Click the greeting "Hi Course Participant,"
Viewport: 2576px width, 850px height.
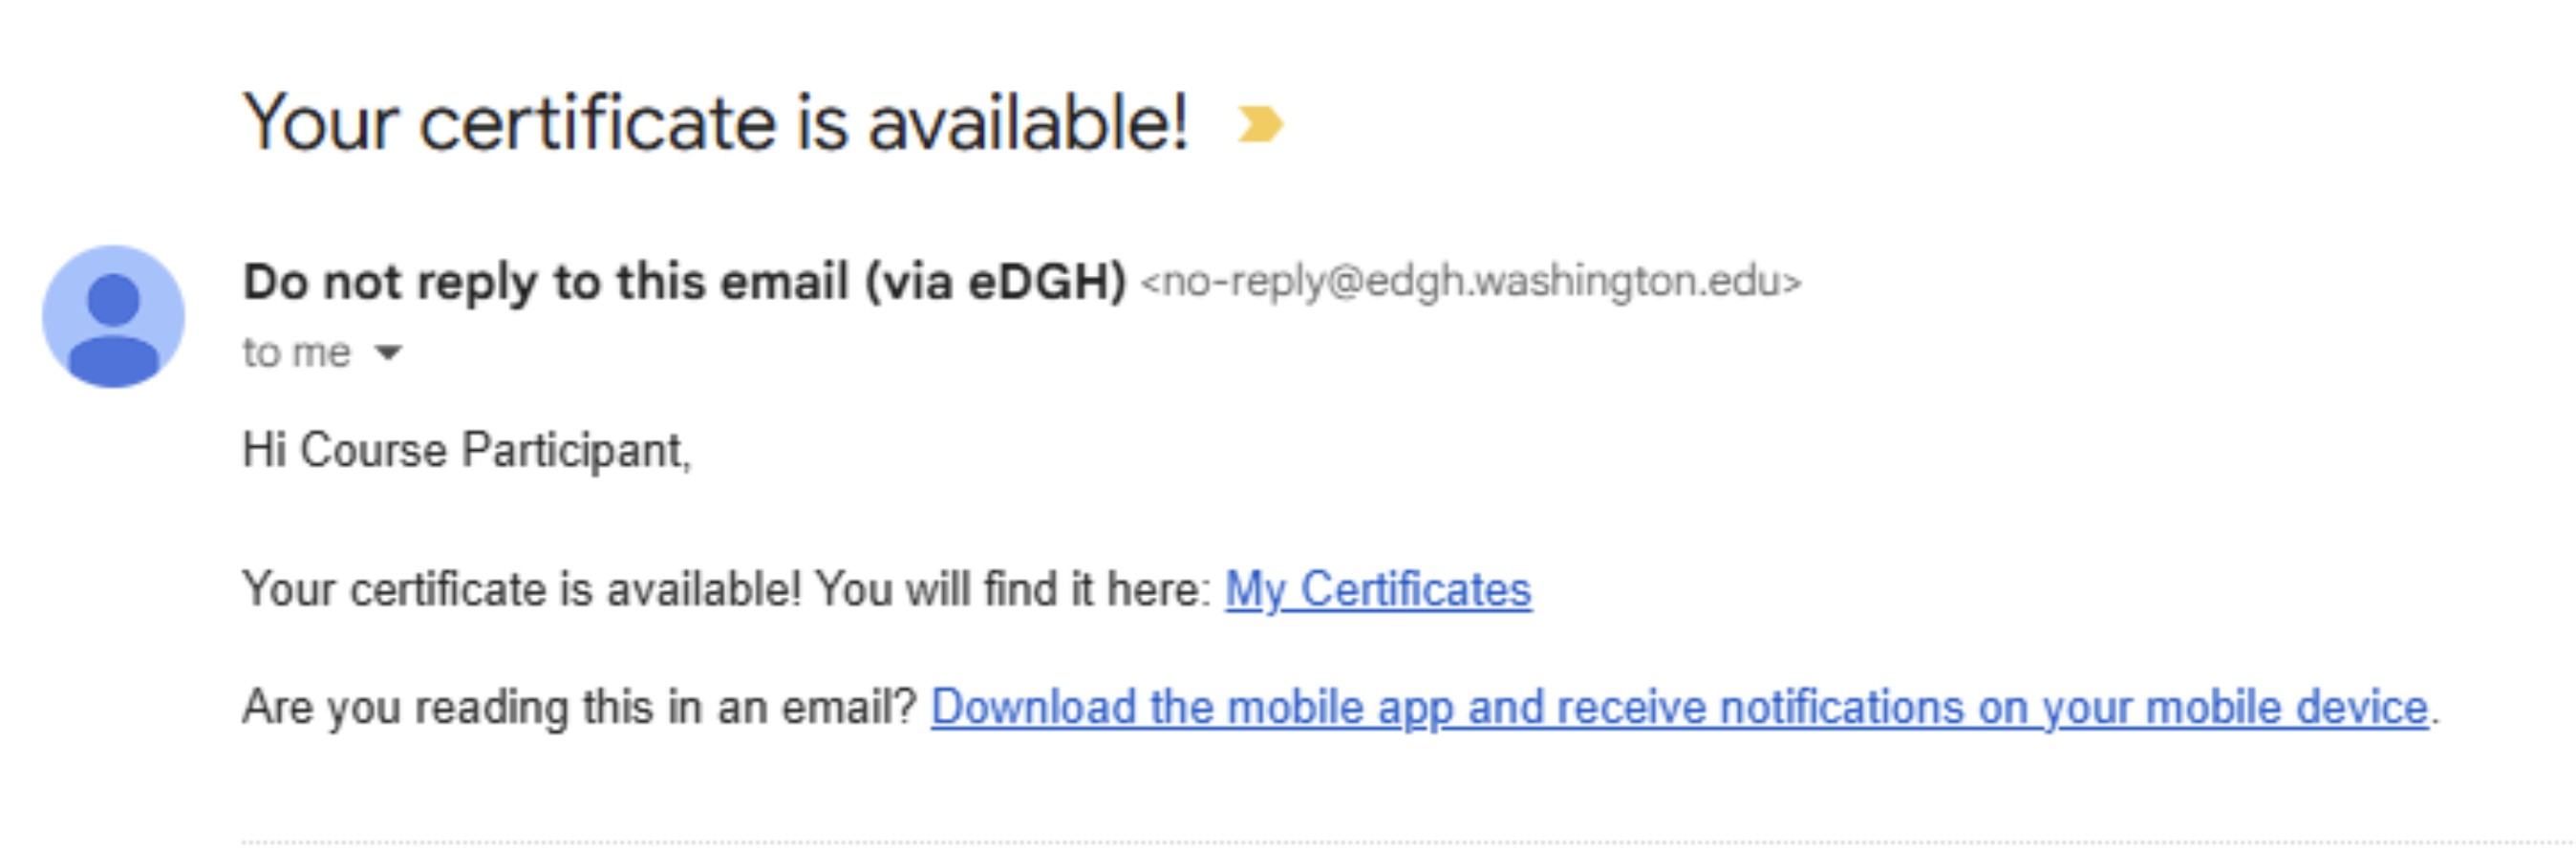click(466, 450)
